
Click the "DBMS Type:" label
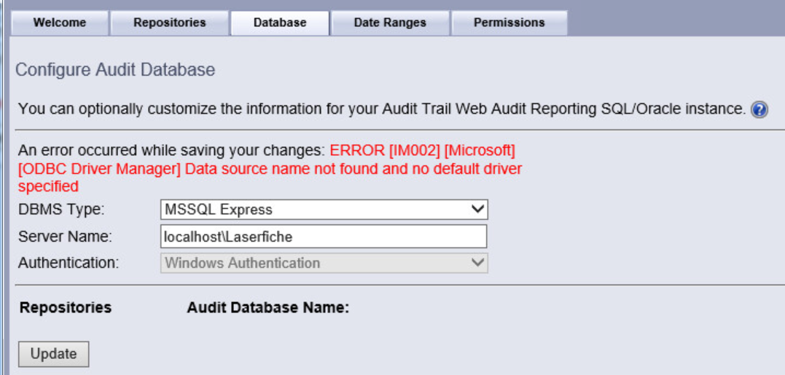(61, 210)
